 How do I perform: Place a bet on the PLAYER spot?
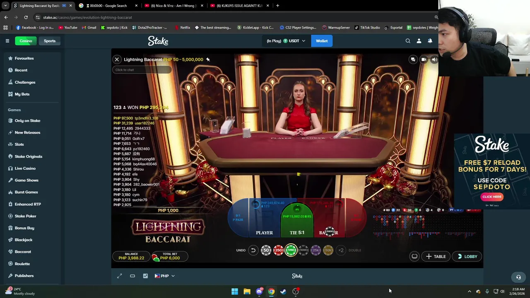point(264,221)
